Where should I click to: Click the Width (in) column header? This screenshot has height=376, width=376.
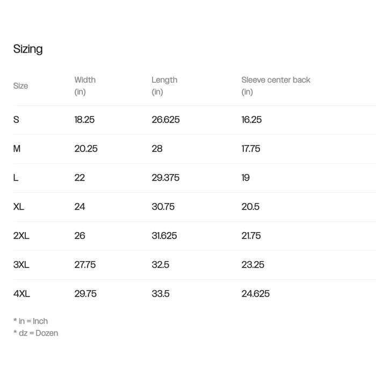(x=85, y=86)
